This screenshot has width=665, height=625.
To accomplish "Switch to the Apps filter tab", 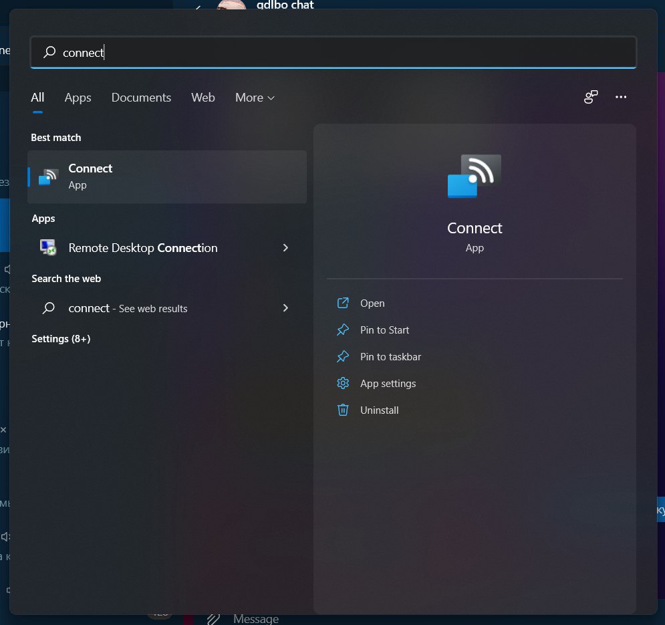I will (78, 98).
